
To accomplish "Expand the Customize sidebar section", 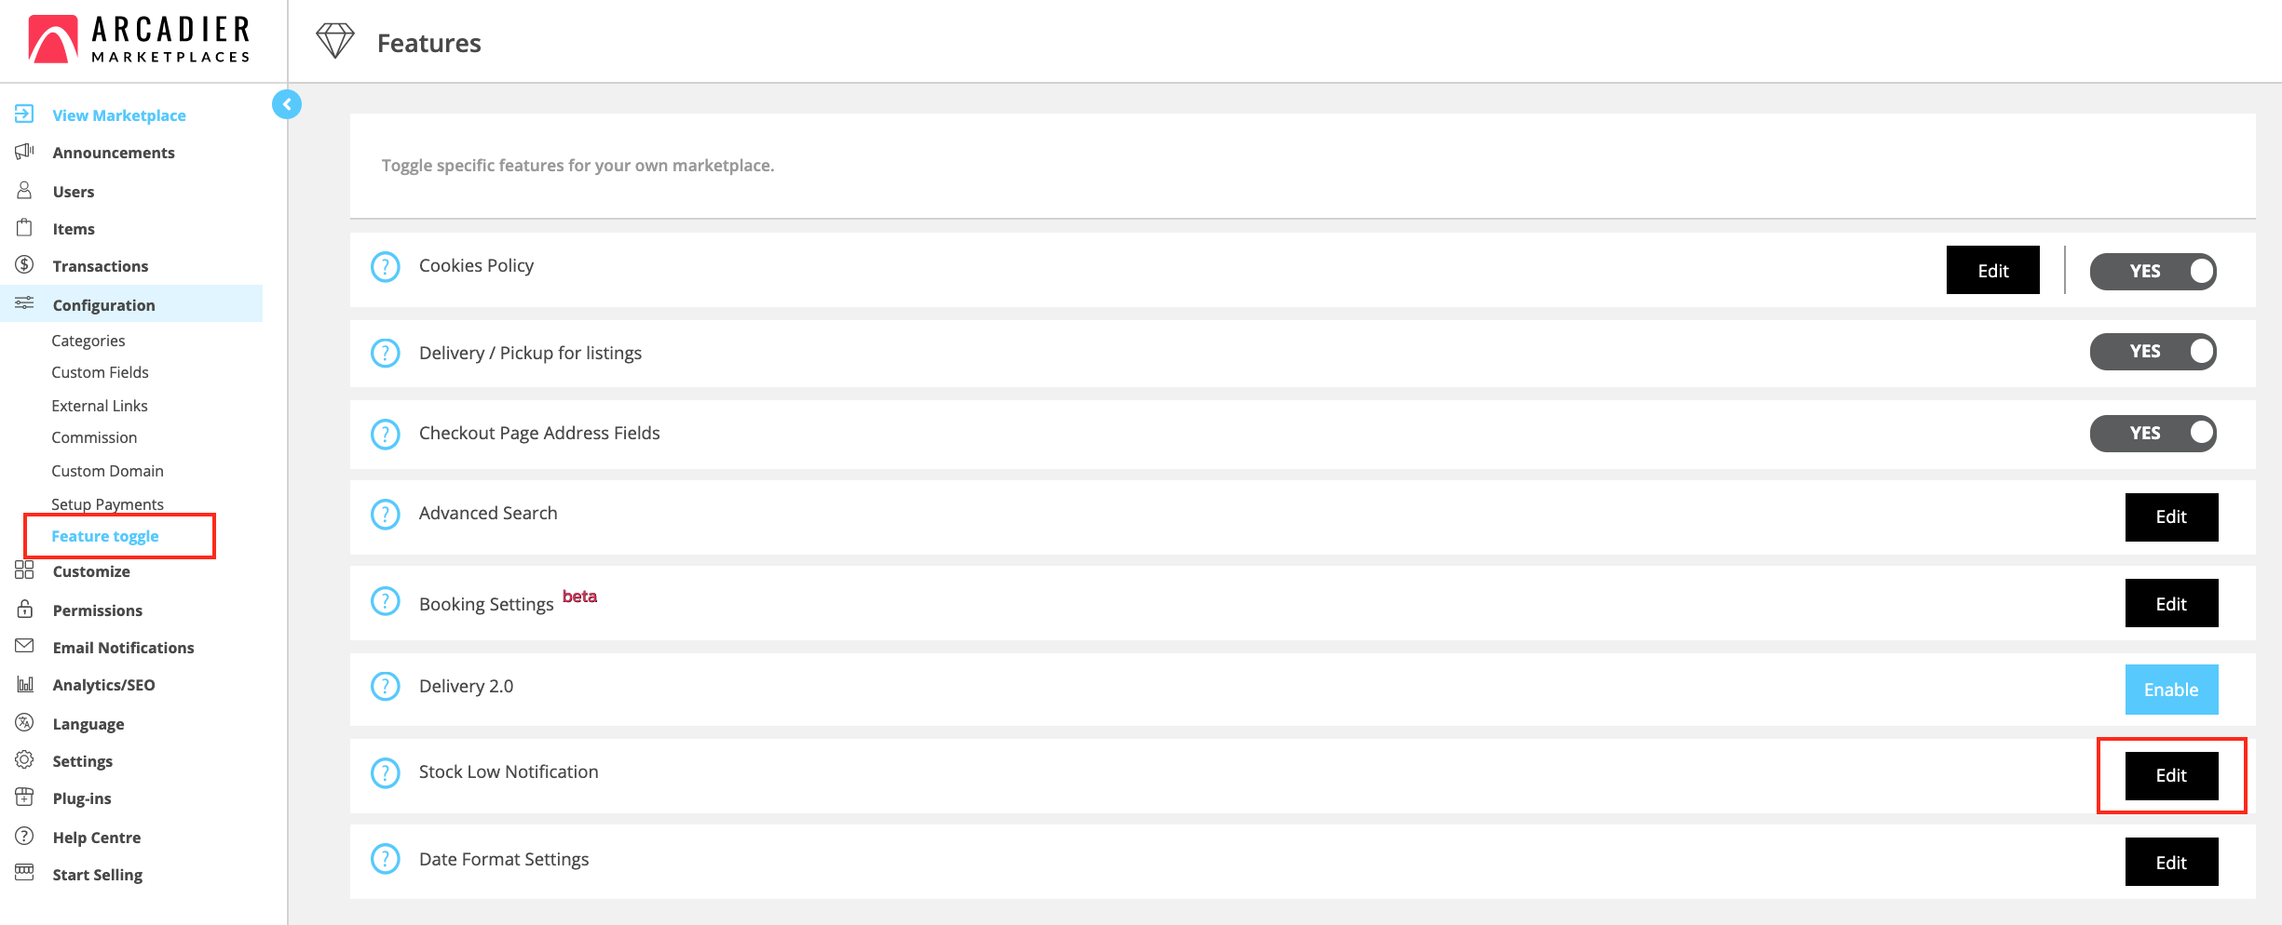I will pyautogui.click(x=91, y=571).
